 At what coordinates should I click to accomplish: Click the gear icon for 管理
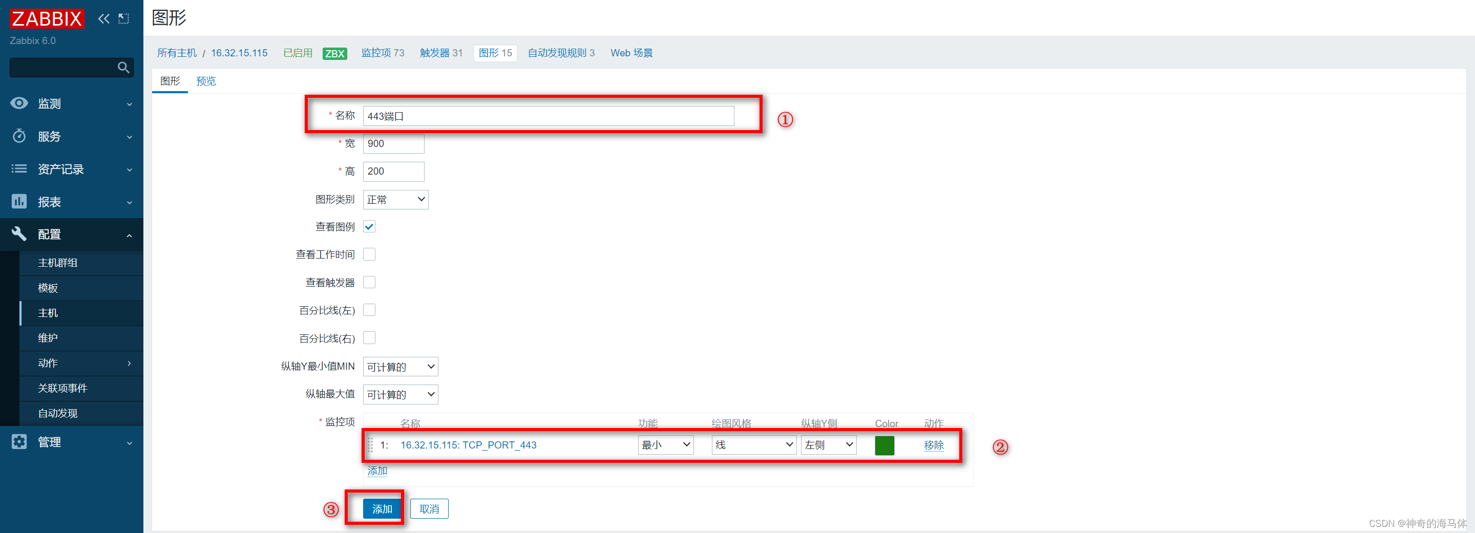[x=19, y=442]
